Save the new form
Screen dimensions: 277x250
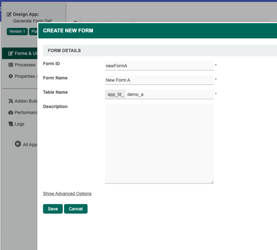[x=53, y=209]
